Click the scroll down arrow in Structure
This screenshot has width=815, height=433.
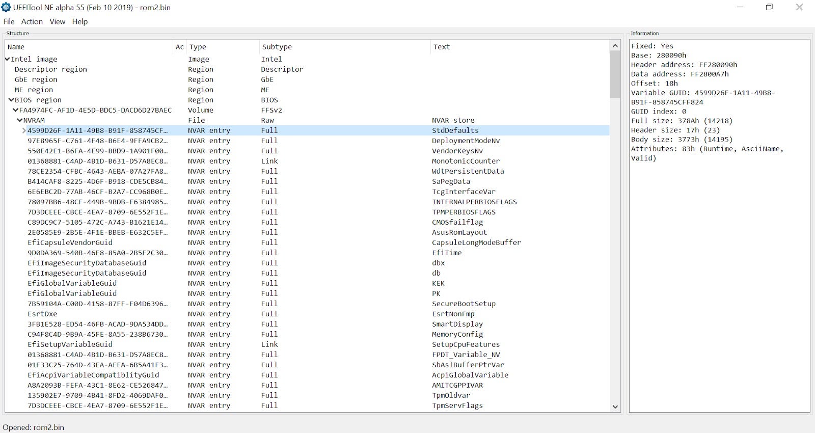(x=615, y=407)
